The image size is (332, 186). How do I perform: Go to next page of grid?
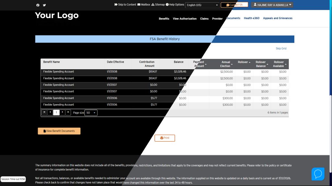pos(63,113)
